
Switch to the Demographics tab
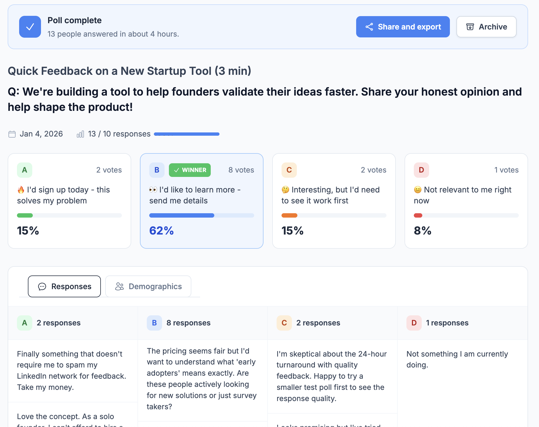pyautogui.click(x=148, y=286)
